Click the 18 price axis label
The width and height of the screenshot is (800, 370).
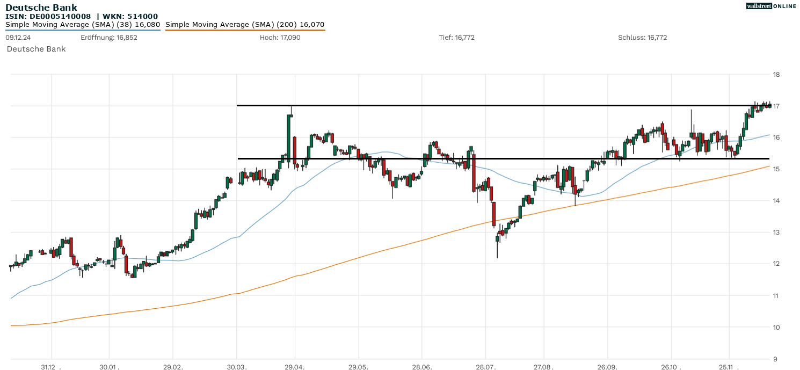(775, 74)
